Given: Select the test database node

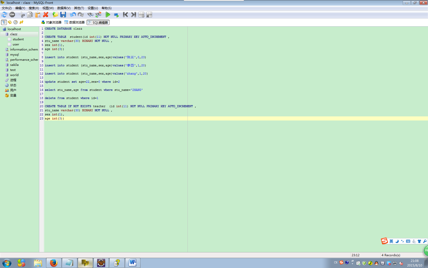Looking at the screenshot, I should (x=13, y=70).
